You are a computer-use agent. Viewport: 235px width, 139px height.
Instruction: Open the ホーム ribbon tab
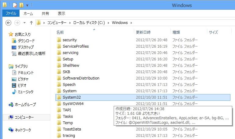28,13
